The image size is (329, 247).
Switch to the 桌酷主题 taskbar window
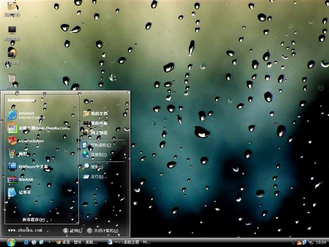(x=131, y=242)
